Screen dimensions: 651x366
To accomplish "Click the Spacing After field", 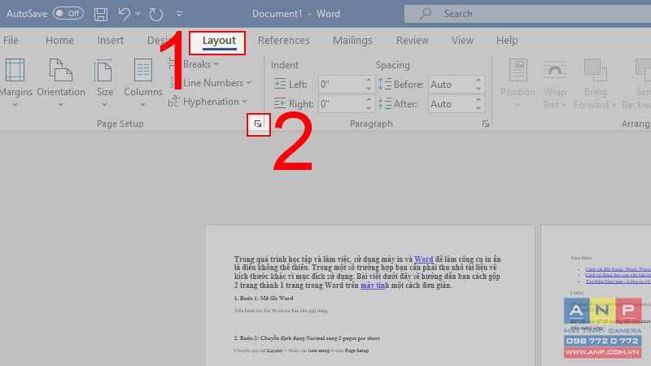I will (452, 104).
